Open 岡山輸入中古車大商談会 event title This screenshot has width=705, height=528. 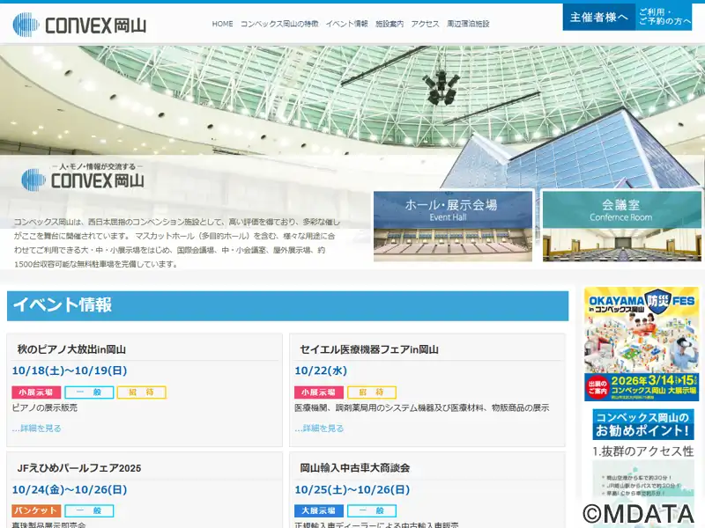point(355,468)
